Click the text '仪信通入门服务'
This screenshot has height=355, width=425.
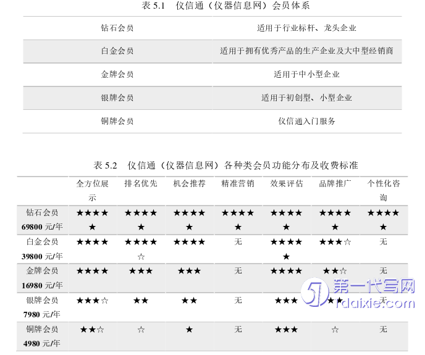click(x=306, y=121)
